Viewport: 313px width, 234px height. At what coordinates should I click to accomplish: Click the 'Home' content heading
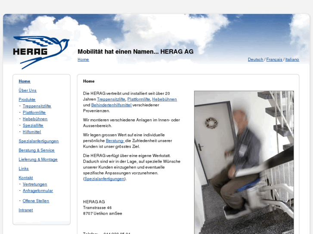pos(89,81)
